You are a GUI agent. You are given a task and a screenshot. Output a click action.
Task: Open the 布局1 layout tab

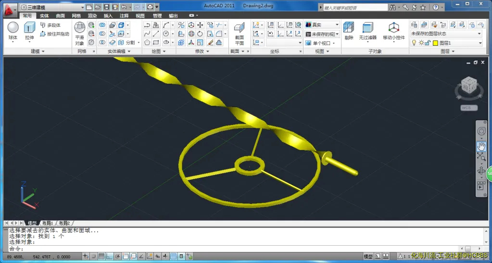pos(47,223)
